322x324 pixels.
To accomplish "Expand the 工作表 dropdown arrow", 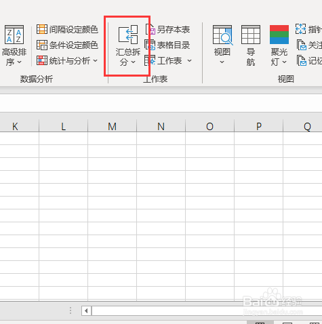I will (x=189, y=60).
